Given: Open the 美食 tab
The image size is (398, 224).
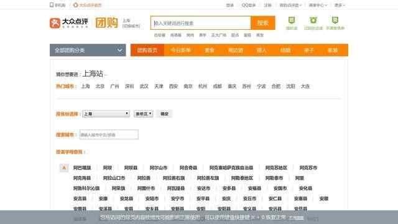Looking at the screenshot, I should 210,50.
